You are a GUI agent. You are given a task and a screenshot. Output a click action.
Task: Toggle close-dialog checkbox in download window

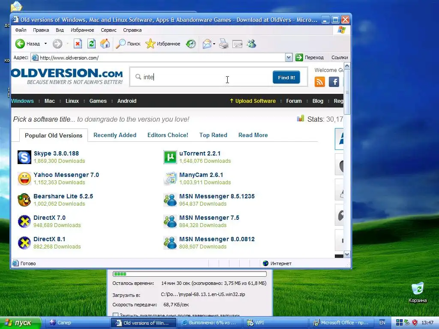point(115,314)
